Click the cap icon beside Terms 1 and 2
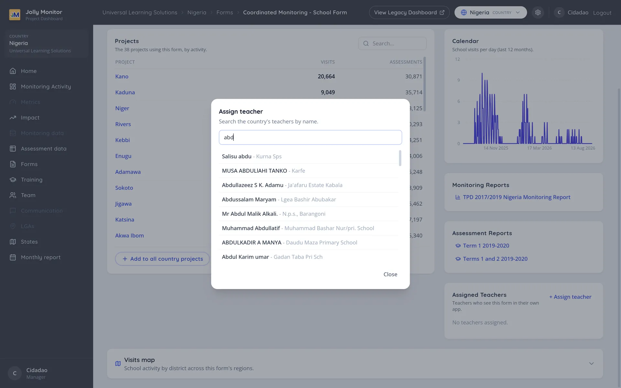 click(x=458, y=259)
